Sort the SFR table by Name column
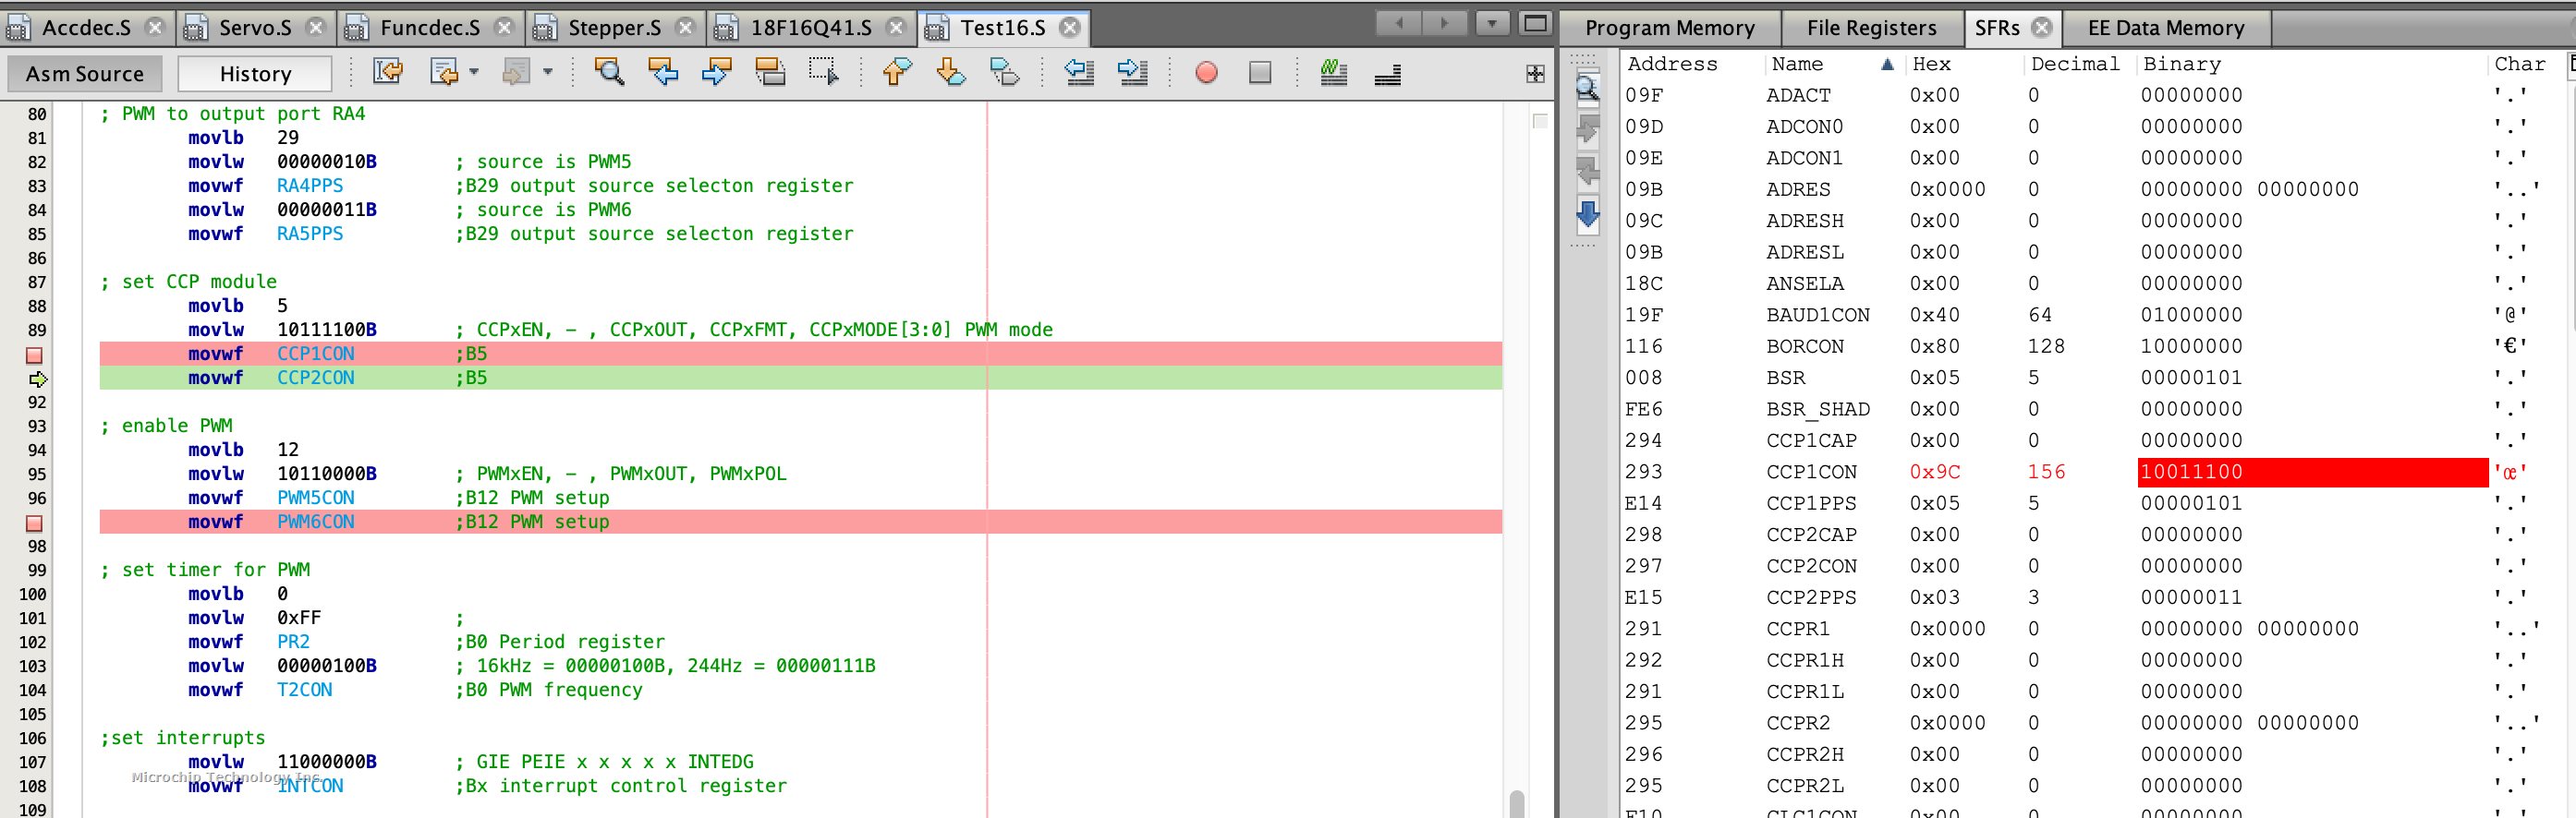The width and height of the screenshot is (2576, 818). (1797, 64)
